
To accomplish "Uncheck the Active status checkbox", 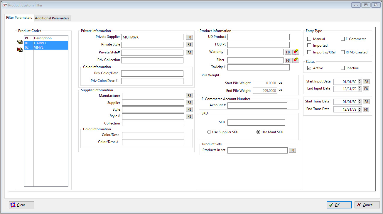I will click(x=309, y=68).
